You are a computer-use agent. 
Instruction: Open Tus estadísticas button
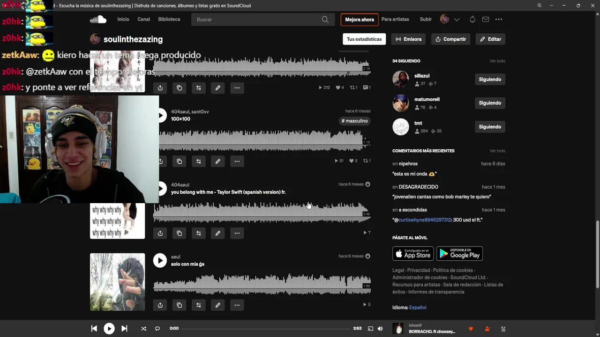tap(364, 39)
